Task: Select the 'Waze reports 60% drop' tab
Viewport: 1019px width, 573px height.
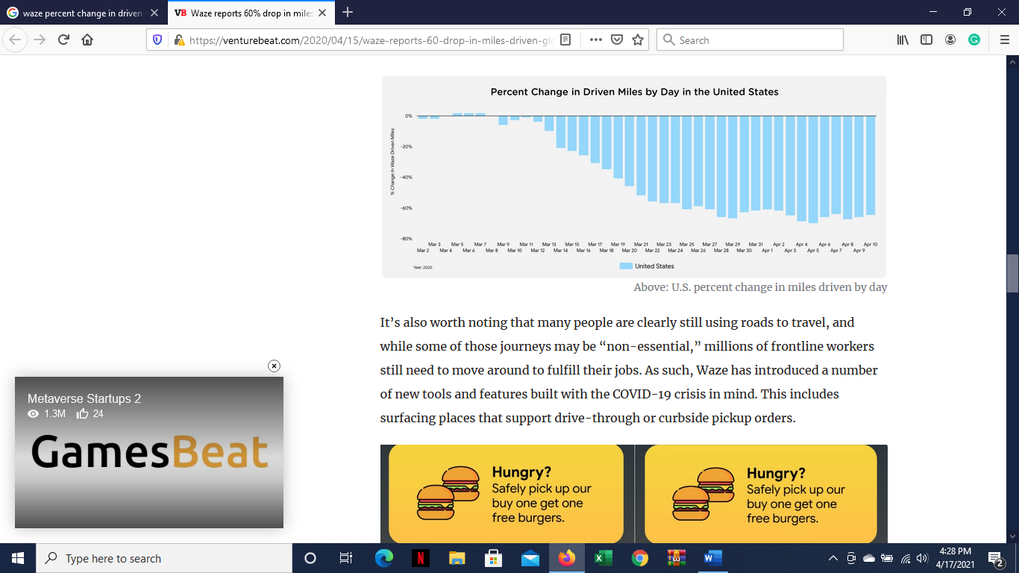Action: pos(250,13)
